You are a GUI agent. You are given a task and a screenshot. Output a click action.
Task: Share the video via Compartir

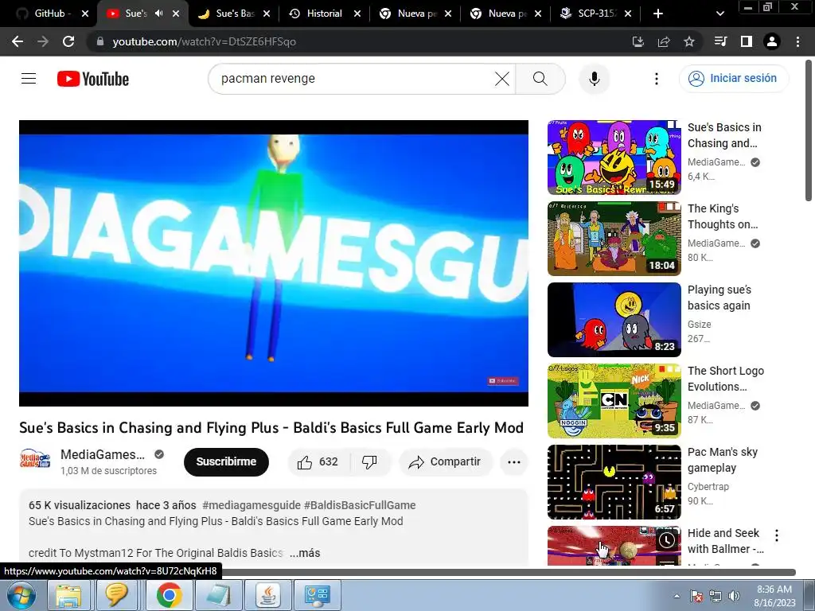(x=445, y=462)
